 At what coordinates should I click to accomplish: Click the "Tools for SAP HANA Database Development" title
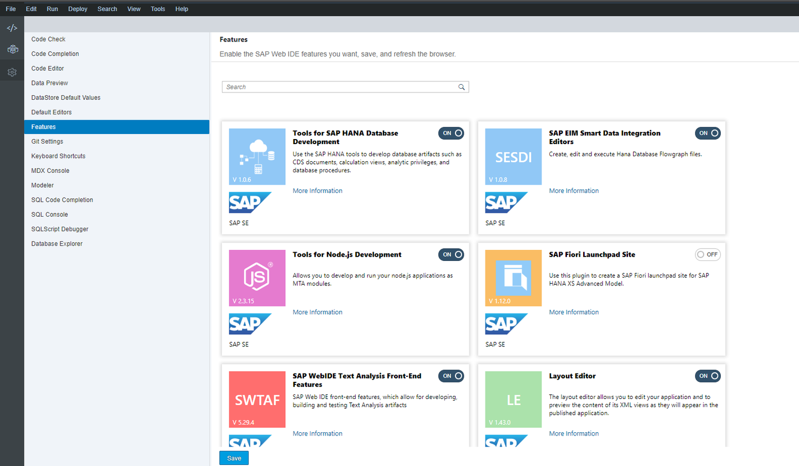pyautogui.click(x=345, y=137)
